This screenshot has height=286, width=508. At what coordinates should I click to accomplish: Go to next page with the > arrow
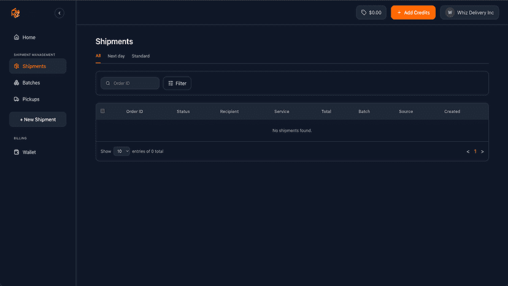[482, 152]
